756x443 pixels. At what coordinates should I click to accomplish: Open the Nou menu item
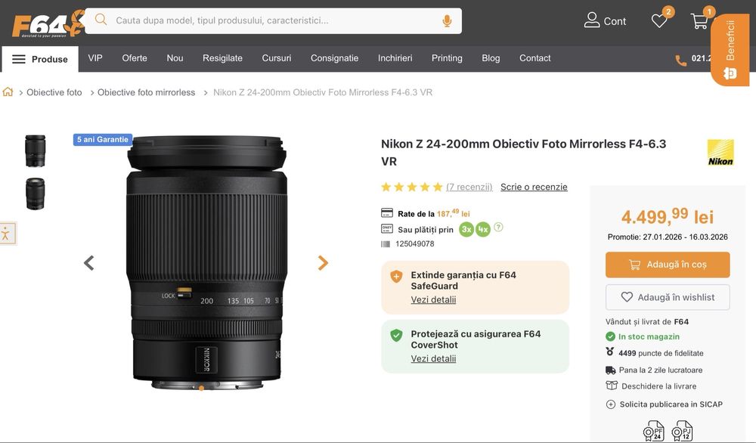pos(175,58)
